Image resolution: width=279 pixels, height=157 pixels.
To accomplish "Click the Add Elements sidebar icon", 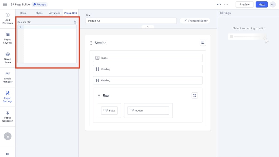I will [8, 19].
